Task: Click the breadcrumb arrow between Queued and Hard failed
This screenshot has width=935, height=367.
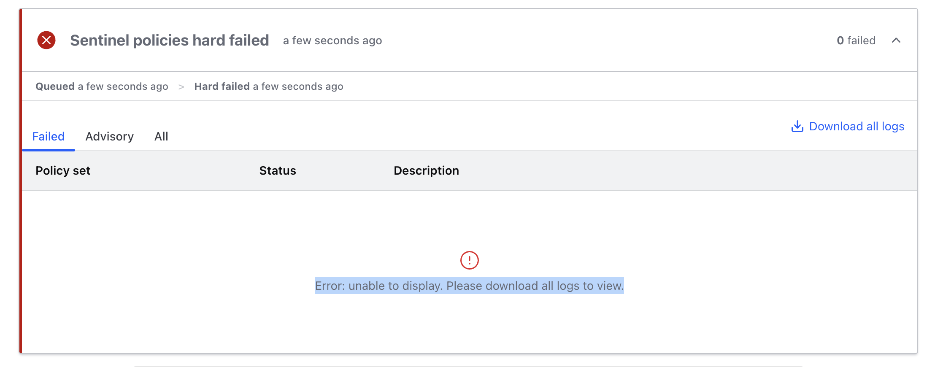Action: (181, 87)
